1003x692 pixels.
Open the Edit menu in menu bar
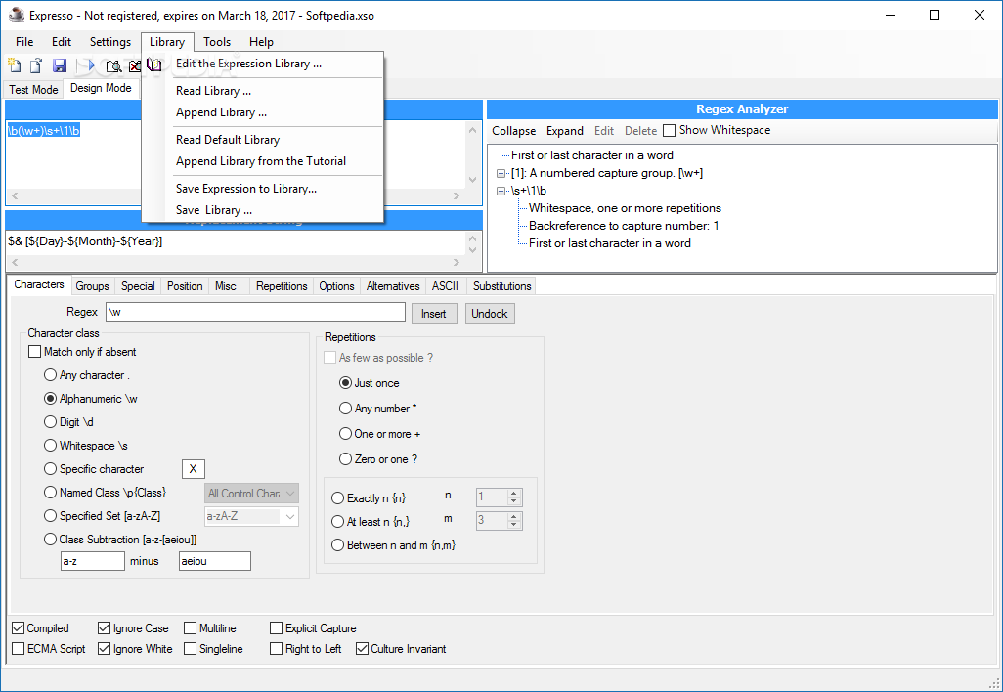coord(62,42)
